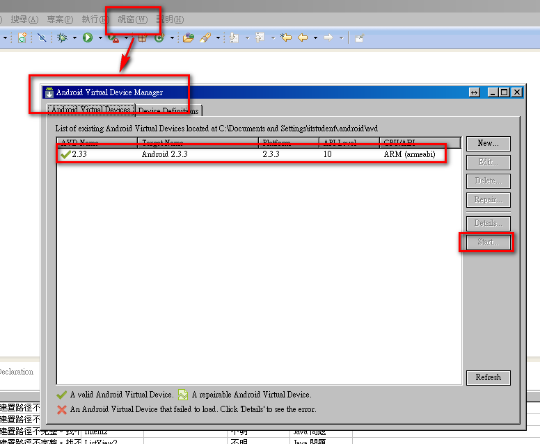The image size is (540, 444).
Task: Click the Run External Tools icon with red toolbox
Action: 113,38
